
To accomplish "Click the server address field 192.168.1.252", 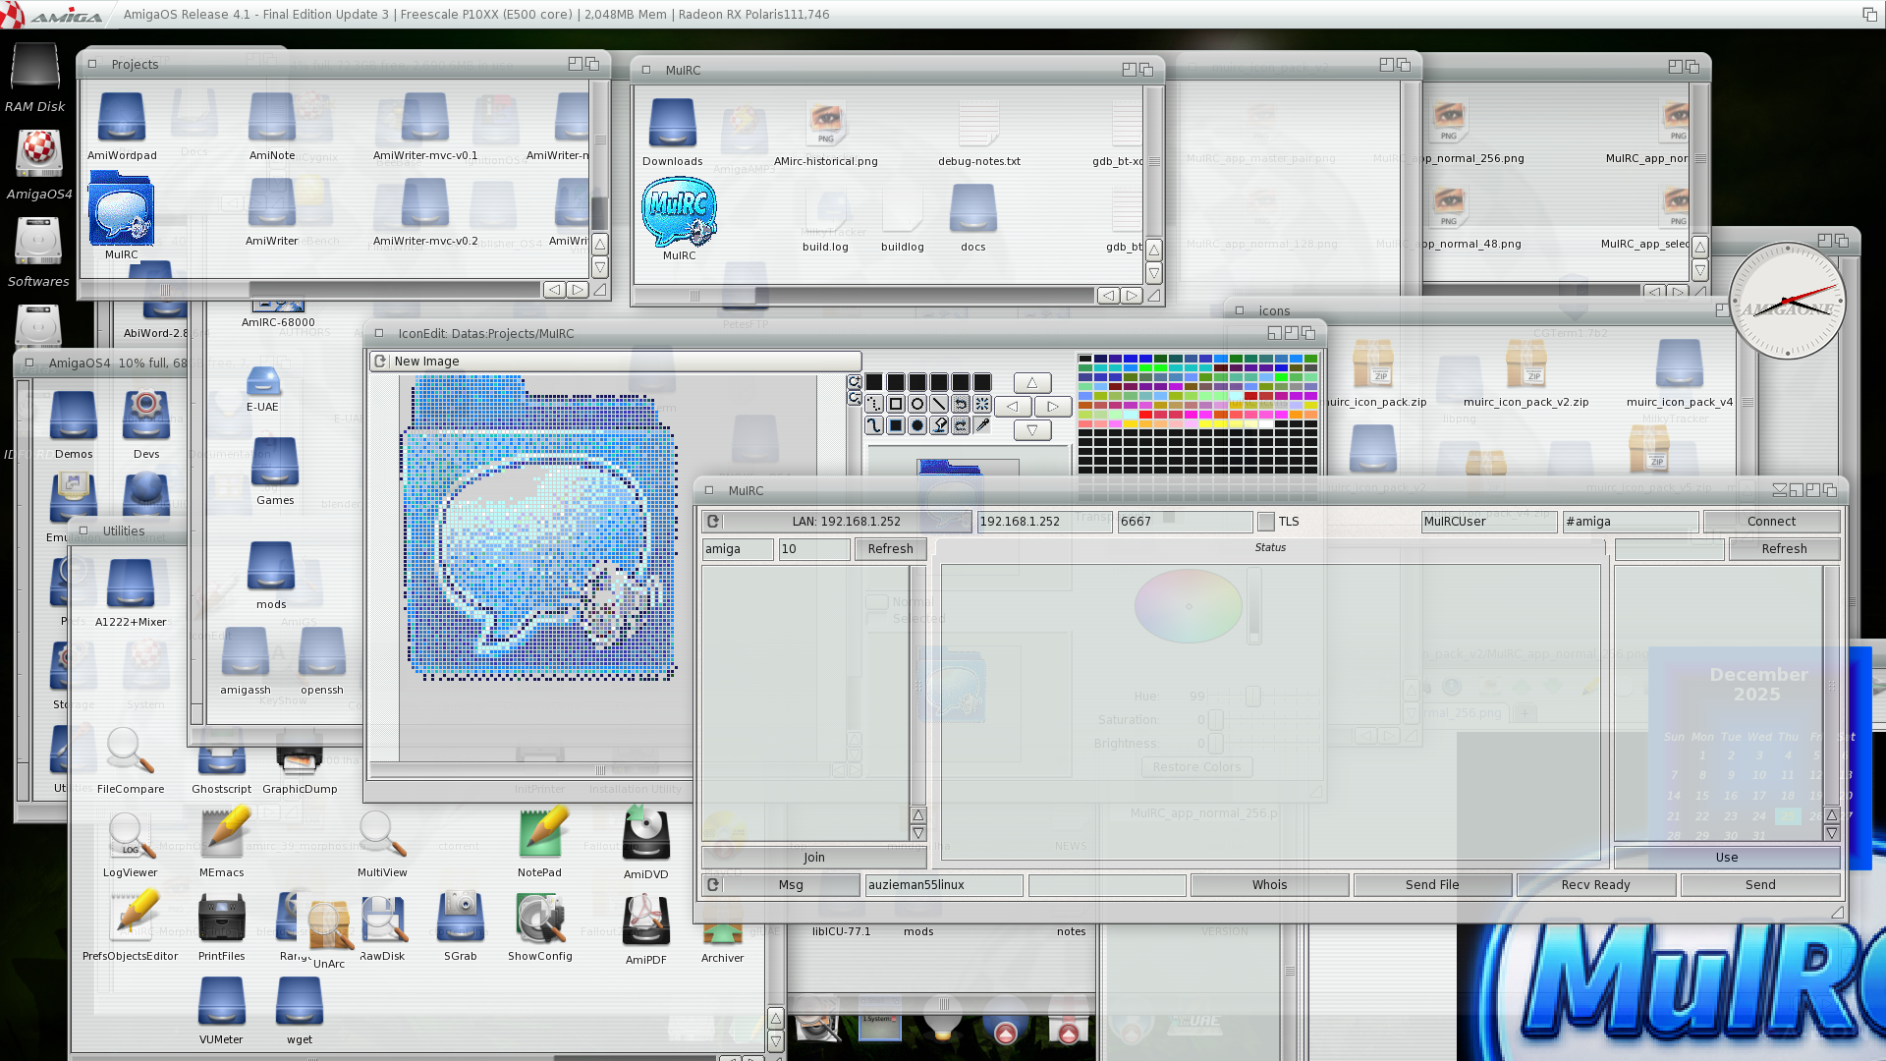I will coord(1044,522).
